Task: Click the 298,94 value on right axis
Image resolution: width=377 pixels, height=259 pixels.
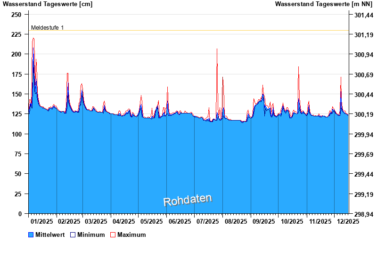Action: 363,214
